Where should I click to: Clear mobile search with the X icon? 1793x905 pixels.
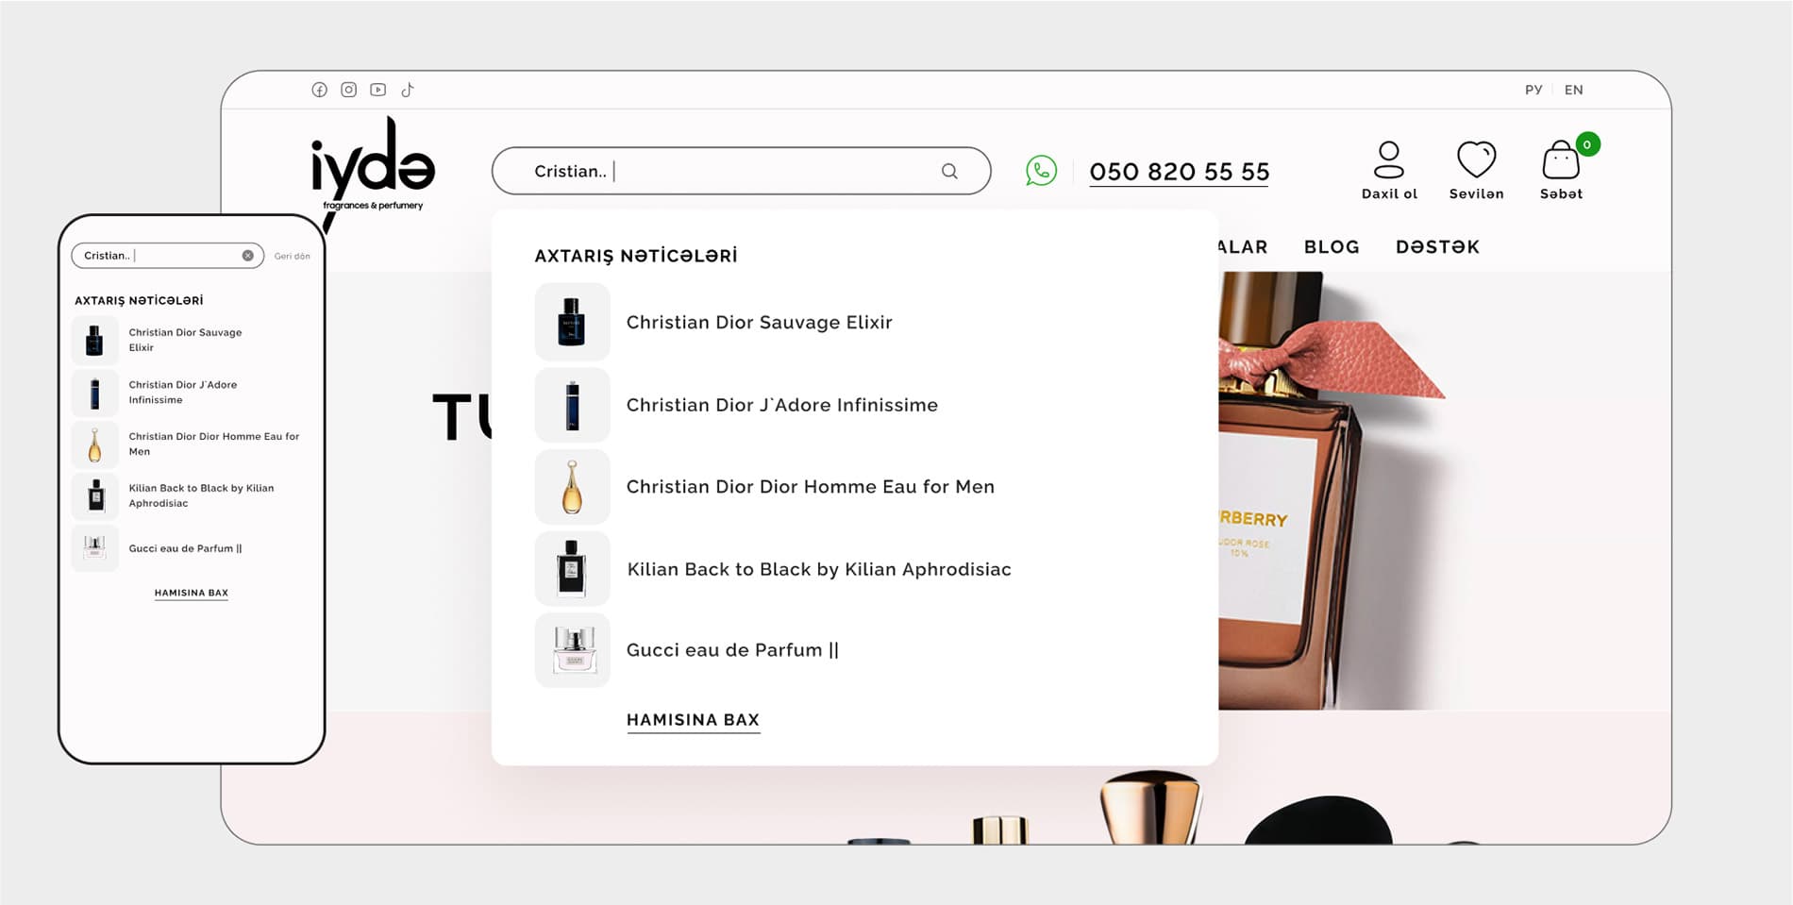(x=247, y=256)
